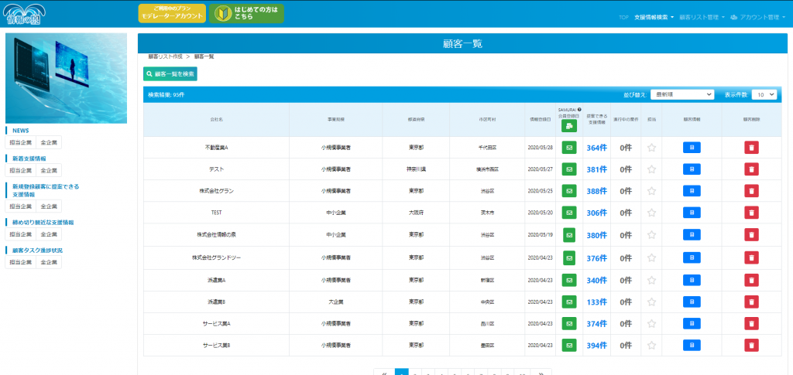Click 全企業 under the NEWS section

coord(49,142)
